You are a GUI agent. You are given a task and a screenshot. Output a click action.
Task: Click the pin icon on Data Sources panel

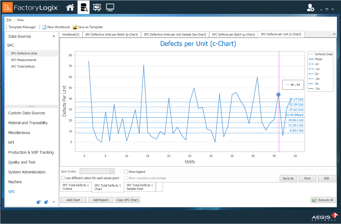tap(54, 36)
